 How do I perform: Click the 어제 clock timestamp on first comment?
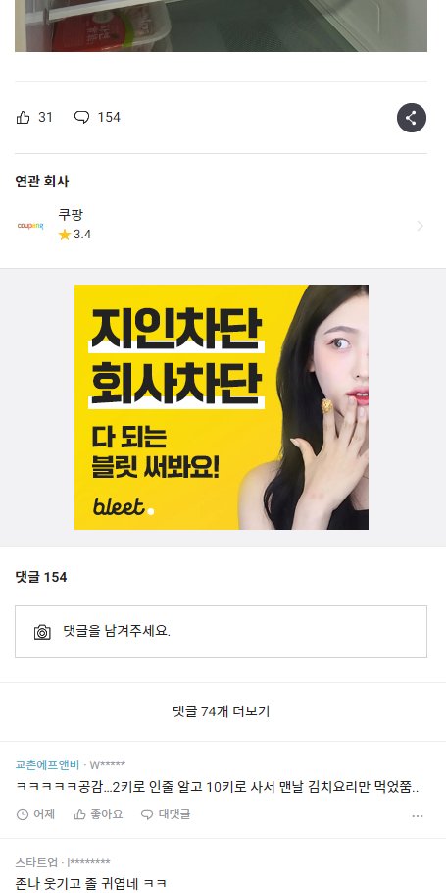[x=35, y=814]
